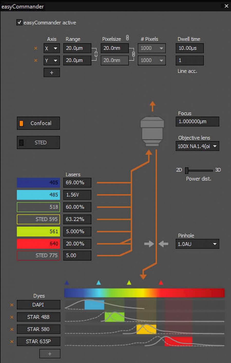Click the red 640 laser color swatch

click(38, 244)
